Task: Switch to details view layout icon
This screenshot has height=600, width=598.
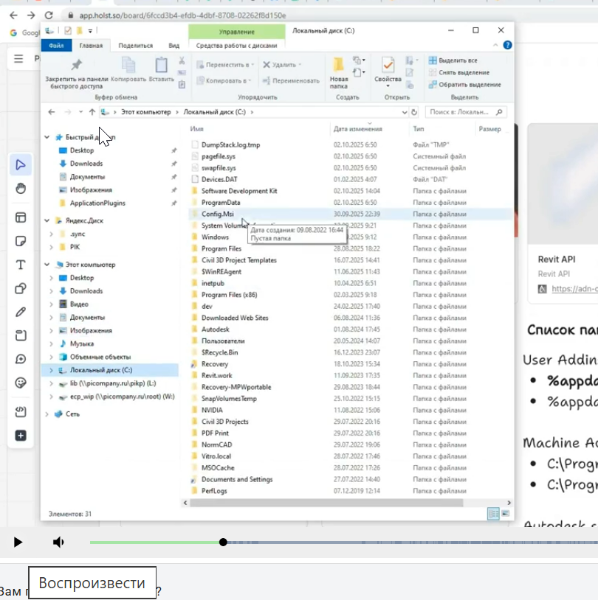Action: click(x=493, y=514)
